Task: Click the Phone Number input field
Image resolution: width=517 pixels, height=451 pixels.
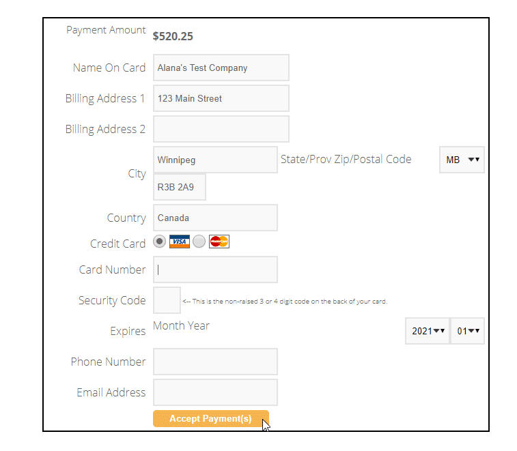Action: click(x=215, y=362)
